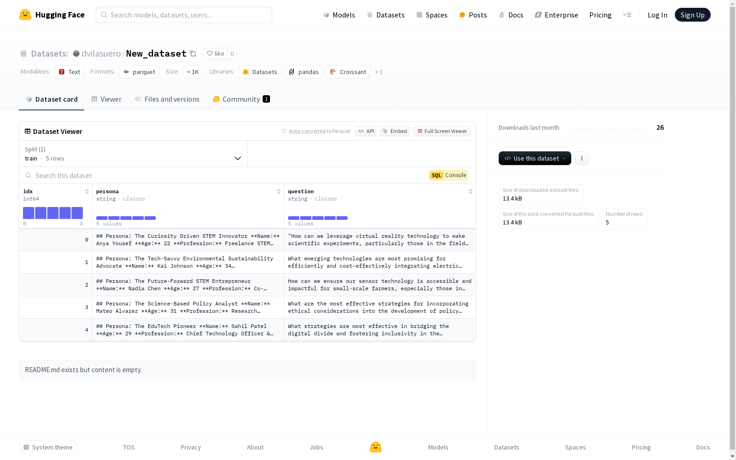This screenshot has width=736, height=460.
Task: Click the Privacy footer link
Action: (x=191, y=447)
